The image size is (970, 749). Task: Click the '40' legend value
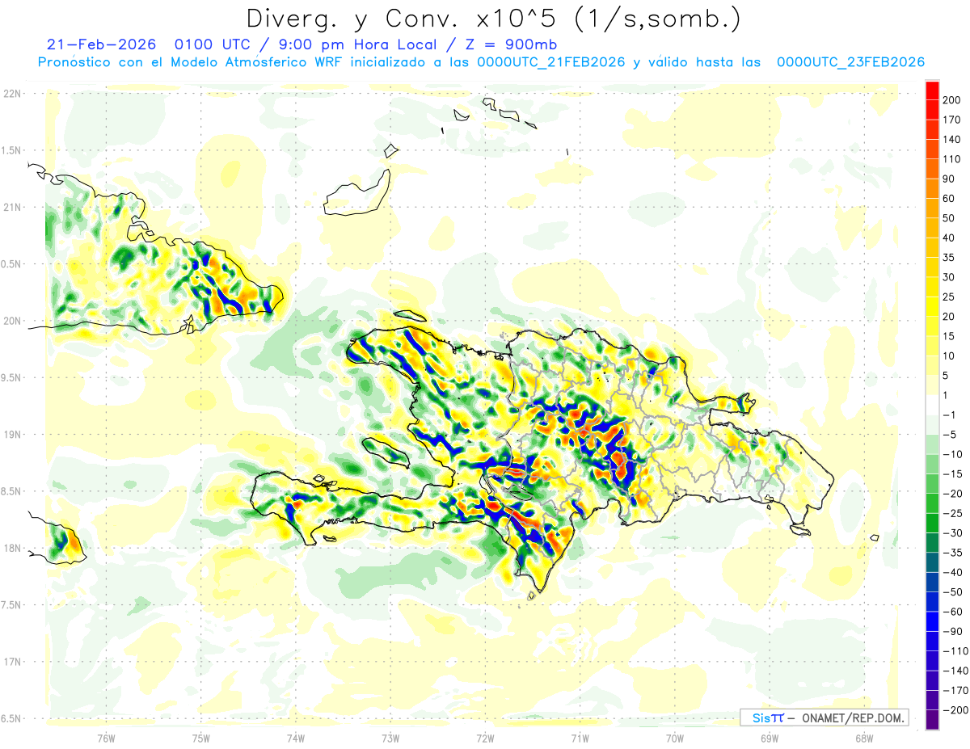(950, 238)
